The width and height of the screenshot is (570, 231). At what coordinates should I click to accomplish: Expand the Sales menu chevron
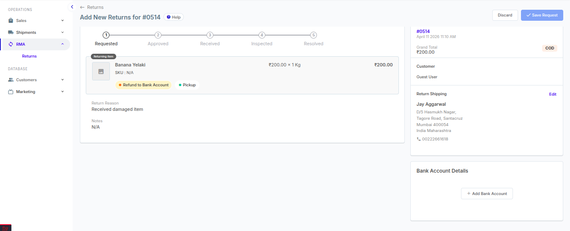point(63,20)
